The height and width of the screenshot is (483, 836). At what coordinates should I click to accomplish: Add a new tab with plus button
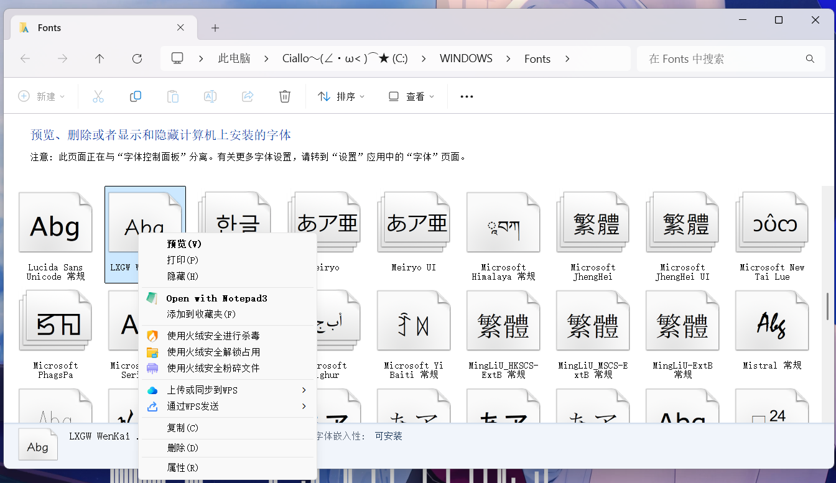[215, 28]
